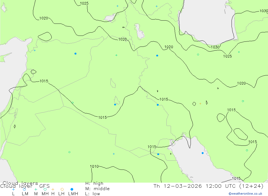
Task: Click the 'GFS' model label
Action: point(44,186)
